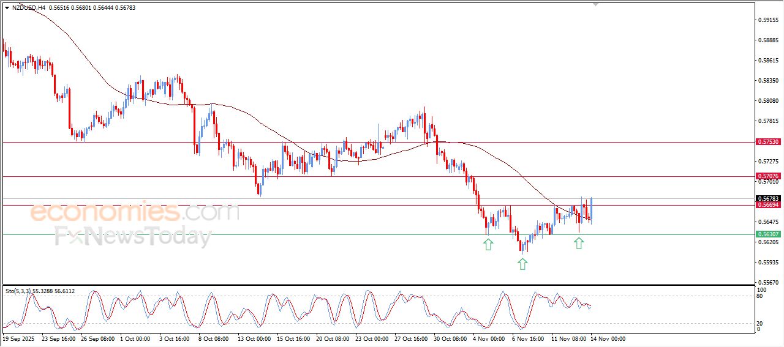Select the 0.58615 price axis label

(x=768, y=61)
